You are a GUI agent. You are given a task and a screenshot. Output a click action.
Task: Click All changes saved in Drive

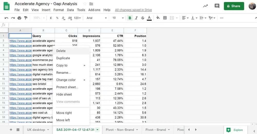[x=133, y=10]
